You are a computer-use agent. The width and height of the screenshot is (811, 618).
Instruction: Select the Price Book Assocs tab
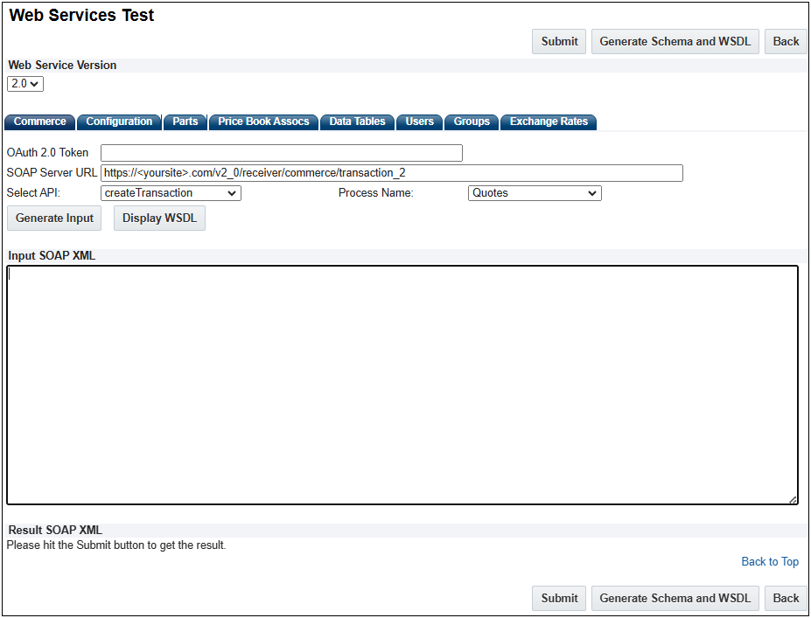[x=262, y=122]
